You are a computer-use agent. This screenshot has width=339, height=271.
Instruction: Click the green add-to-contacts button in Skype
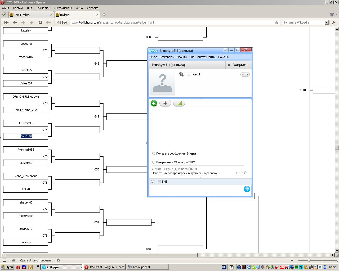(154, 103)
